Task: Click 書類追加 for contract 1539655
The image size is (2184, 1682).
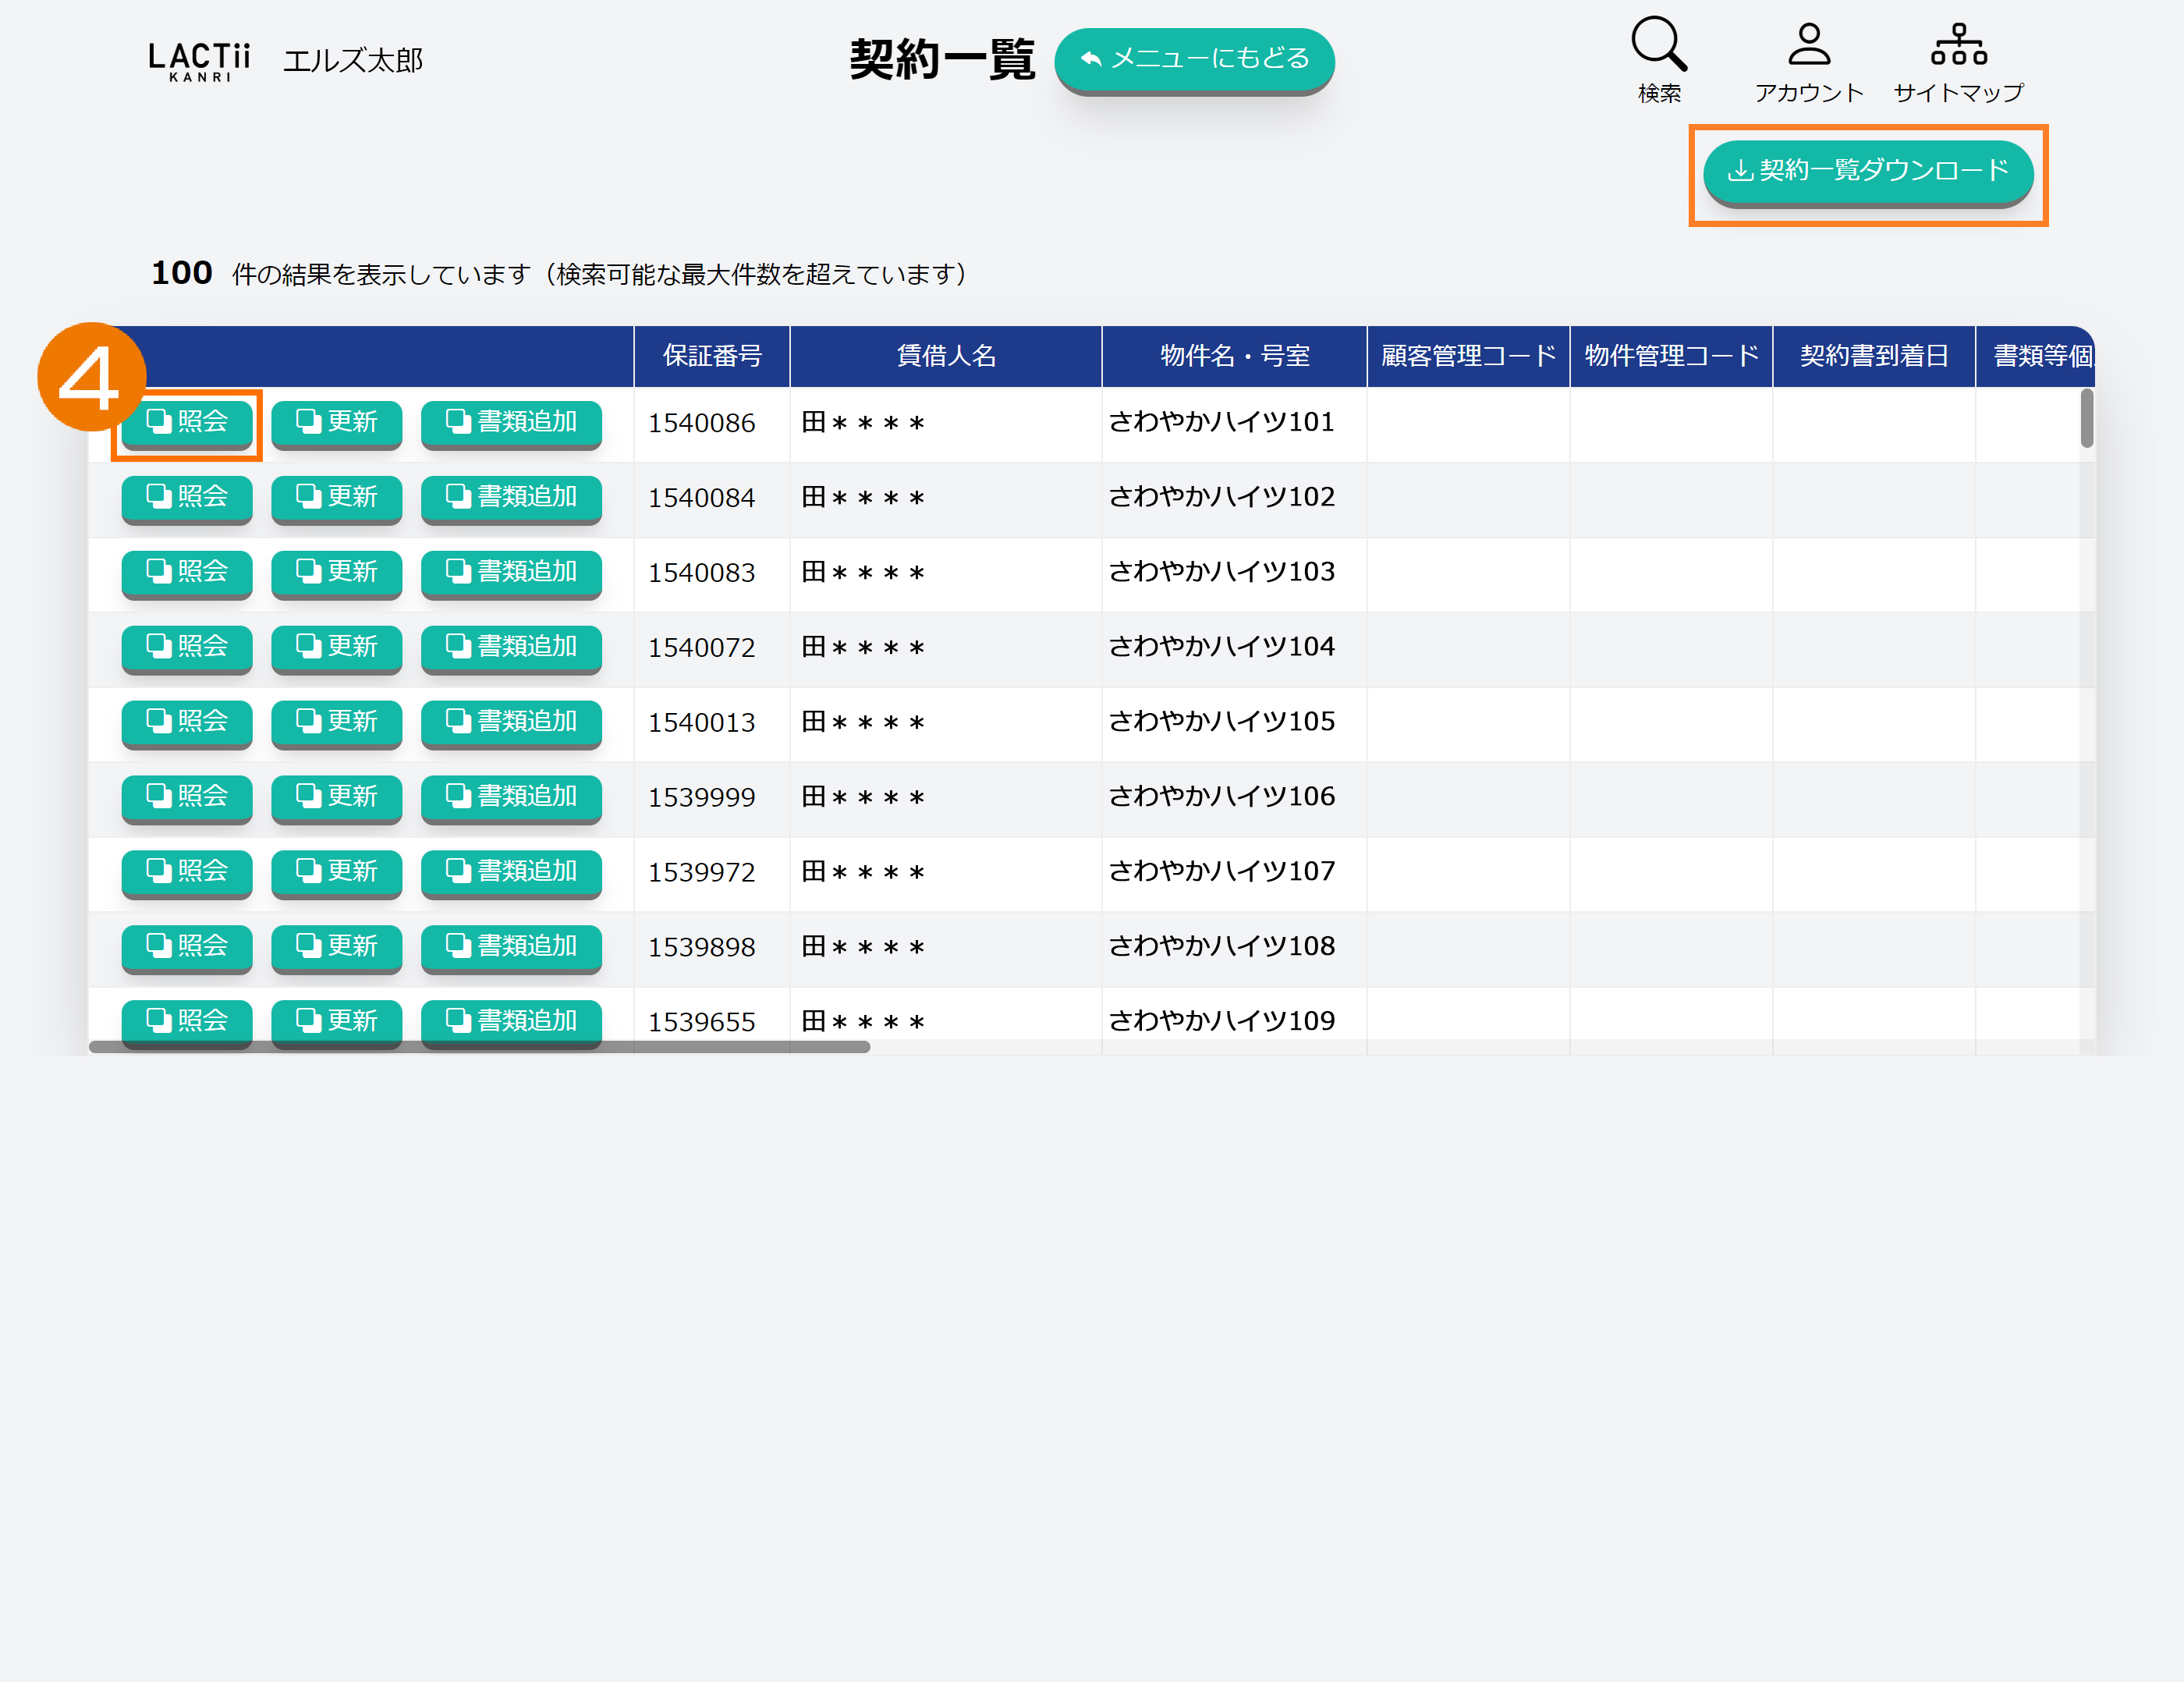Action: tap(511, 1021)
